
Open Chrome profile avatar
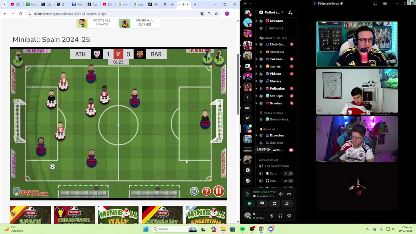click(x=227, y=14)
